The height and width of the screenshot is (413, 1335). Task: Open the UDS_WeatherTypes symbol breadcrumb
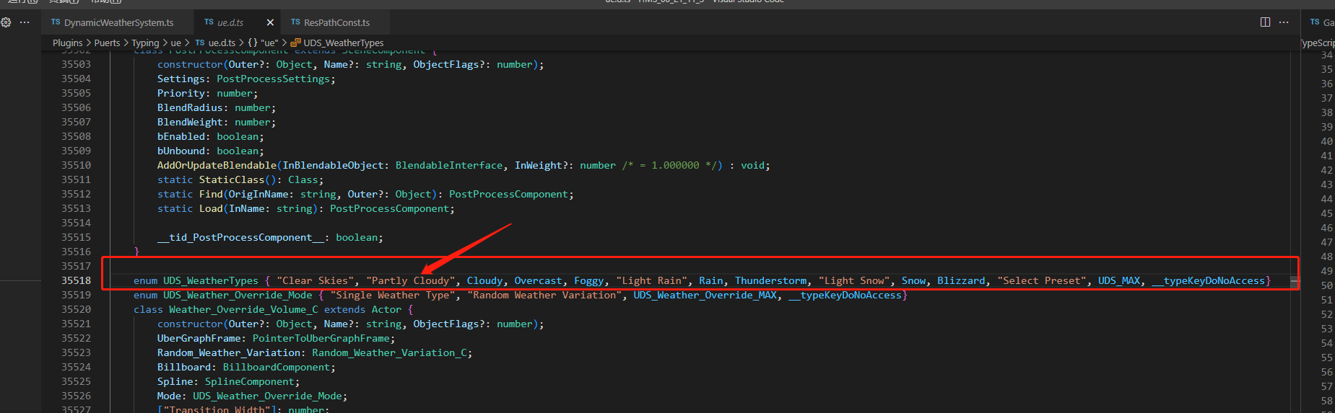tap(337, 43)
